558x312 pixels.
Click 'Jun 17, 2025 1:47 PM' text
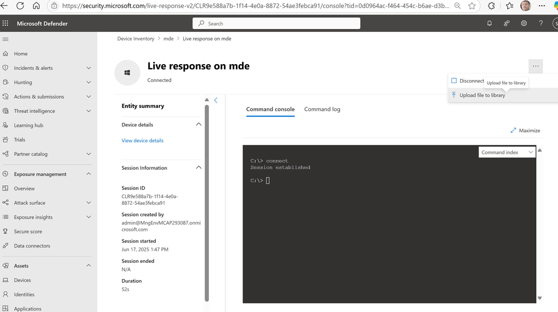[145, 249]
